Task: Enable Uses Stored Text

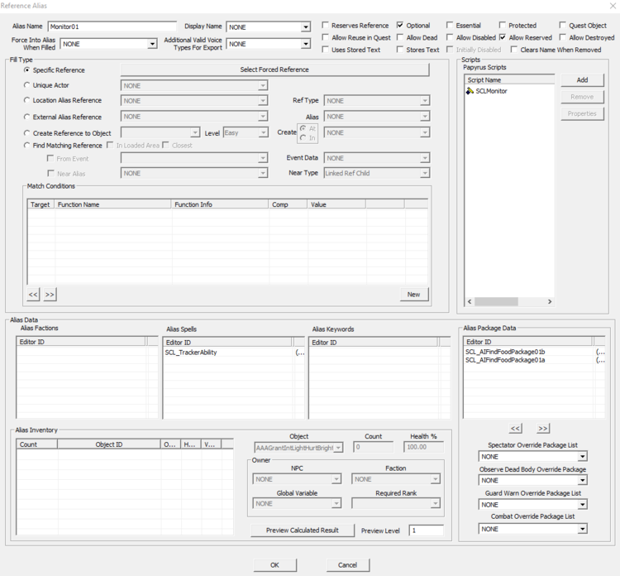Action: coord(325,50)
